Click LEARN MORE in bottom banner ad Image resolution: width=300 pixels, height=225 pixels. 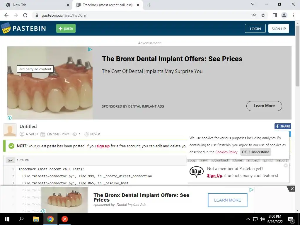(227, 200)
